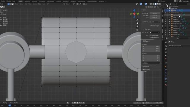Open the Material properties tab icon
The width and height of the screenshot is (190, 107).
click(x=166, y=85)
